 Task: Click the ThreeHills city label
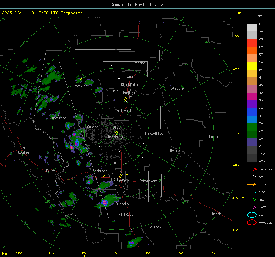point(154,134)
